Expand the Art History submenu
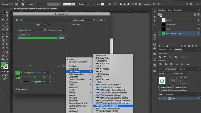201x113 pixels. (x=79, y=66)
